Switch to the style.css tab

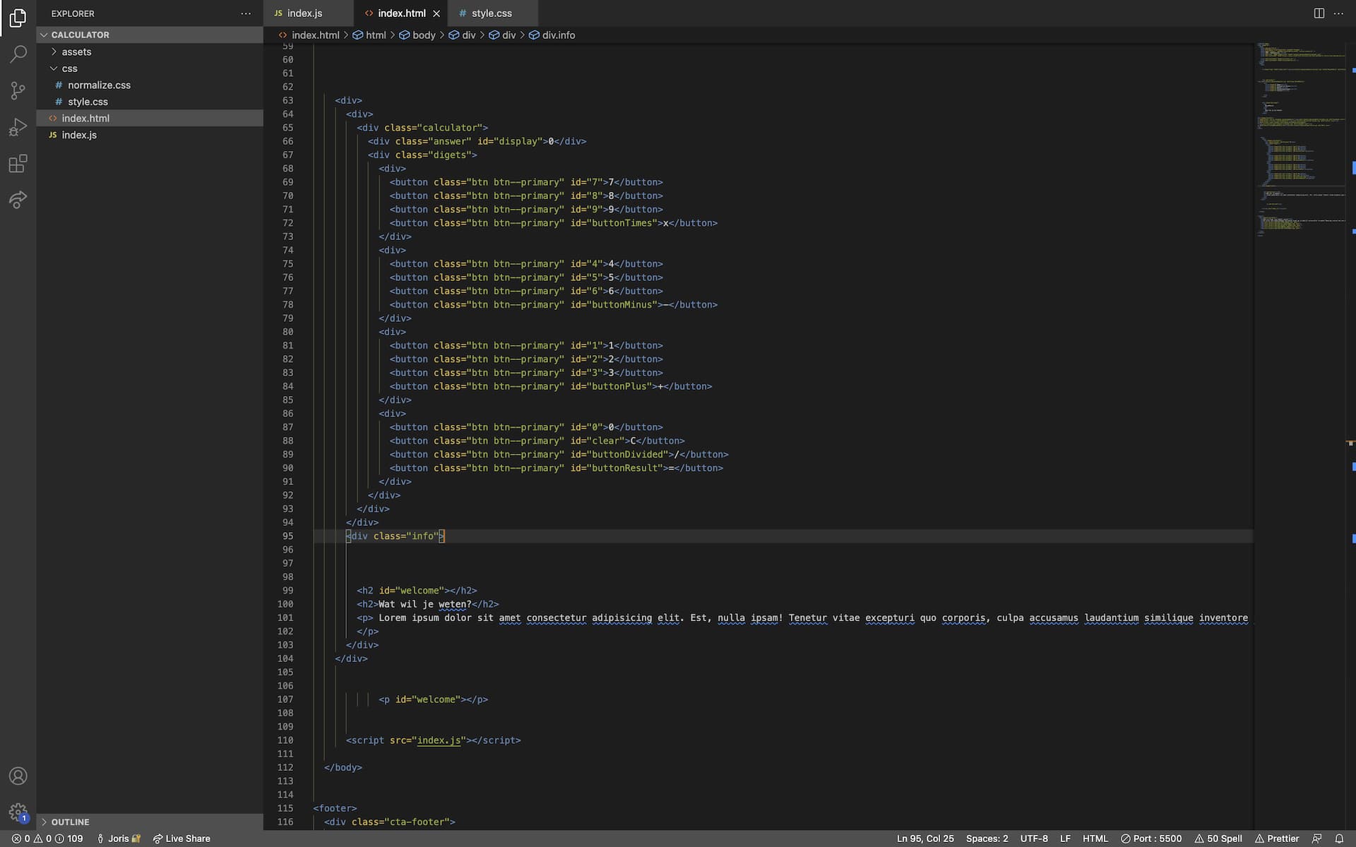pyautogui.click(x=491, y=13)
